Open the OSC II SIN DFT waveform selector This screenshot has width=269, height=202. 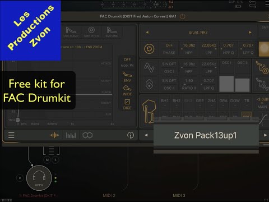click(169, 84)
